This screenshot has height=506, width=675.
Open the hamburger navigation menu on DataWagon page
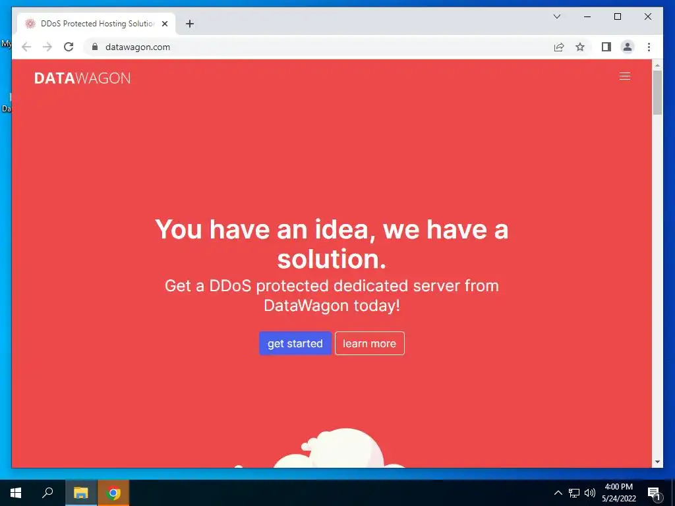(x=625, y=76)
